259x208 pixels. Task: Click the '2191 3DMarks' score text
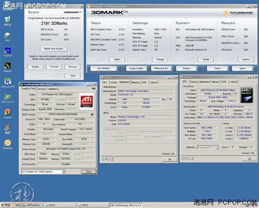click(x=54, y=23)
